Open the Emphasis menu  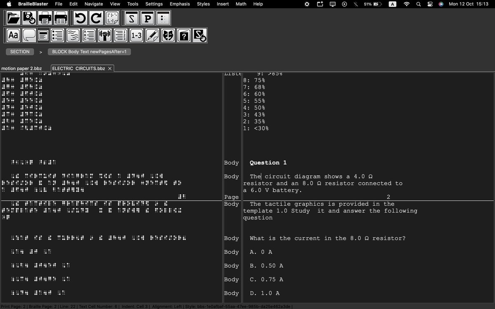(180, 4)
